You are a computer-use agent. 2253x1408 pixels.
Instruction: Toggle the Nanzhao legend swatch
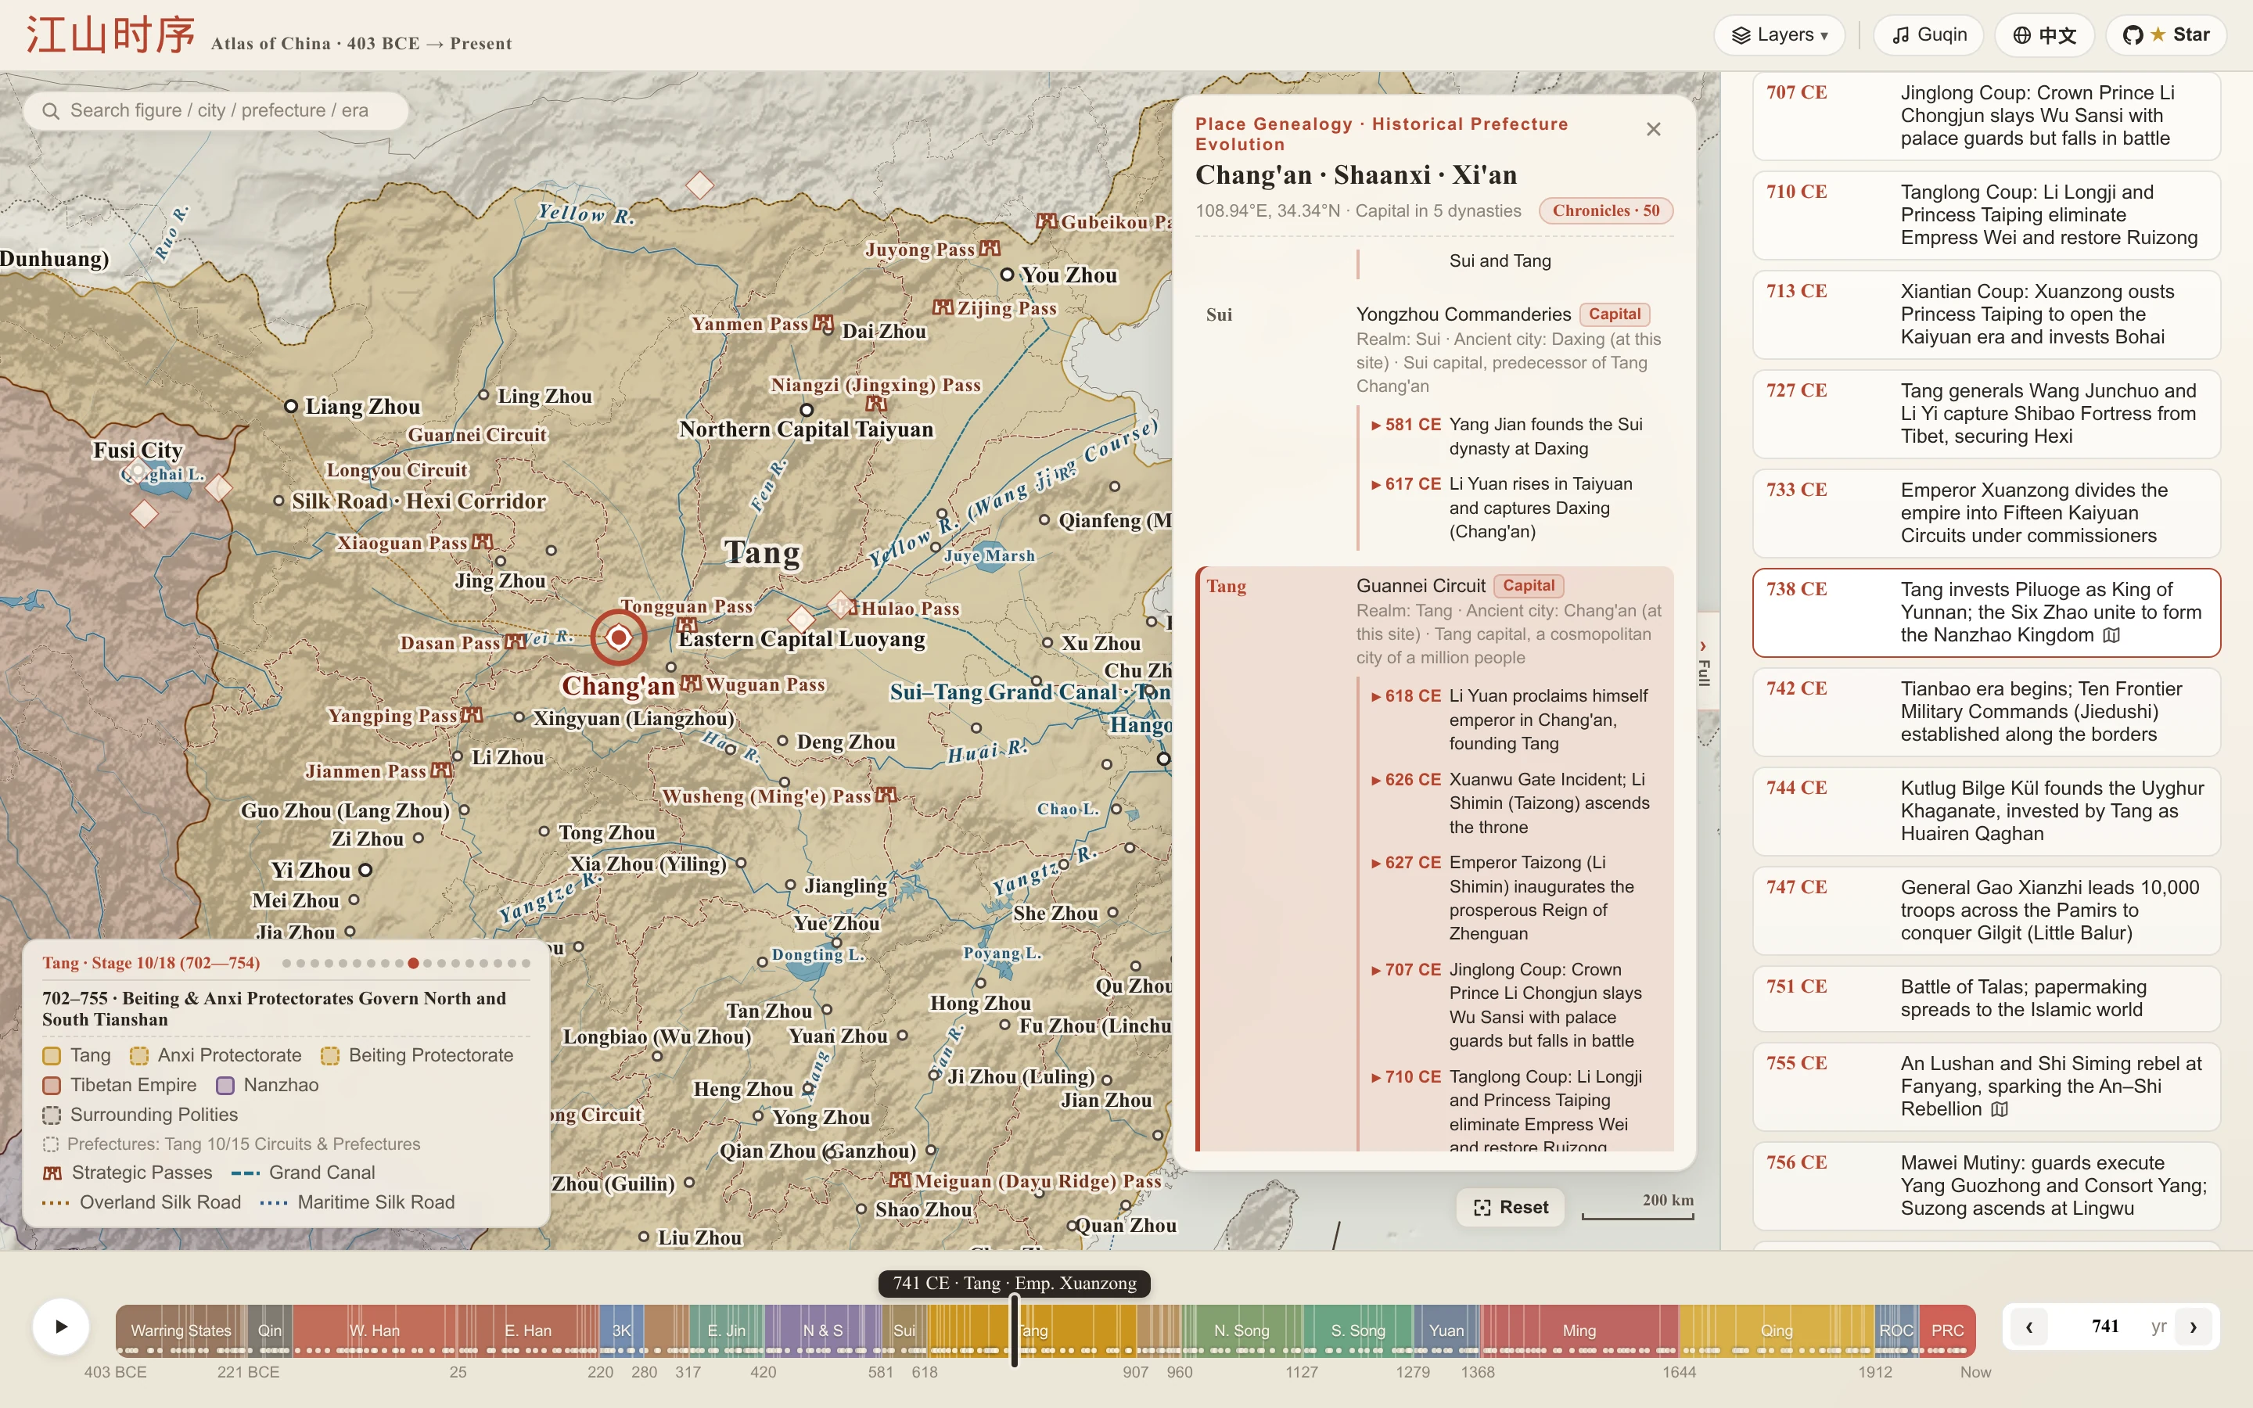pos(225,1086)
